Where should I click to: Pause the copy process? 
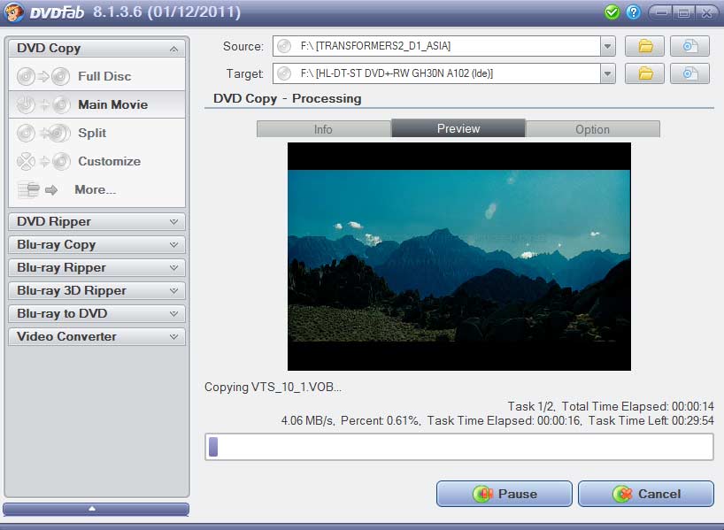tap(504, 494)
